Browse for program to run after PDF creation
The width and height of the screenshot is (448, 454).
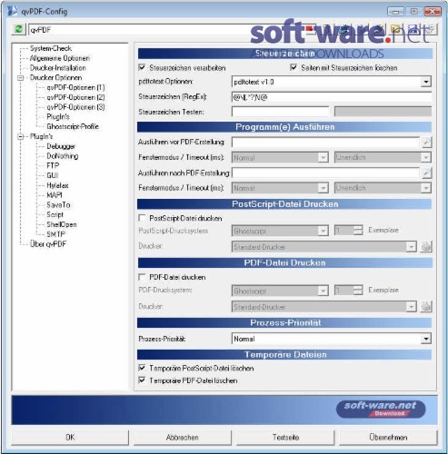point(426,173)
